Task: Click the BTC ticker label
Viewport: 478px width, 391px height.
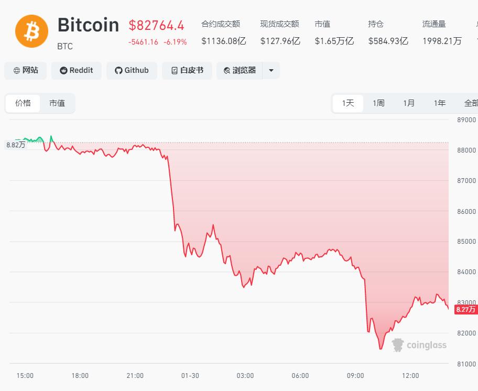Action: [x=64, y=46]
